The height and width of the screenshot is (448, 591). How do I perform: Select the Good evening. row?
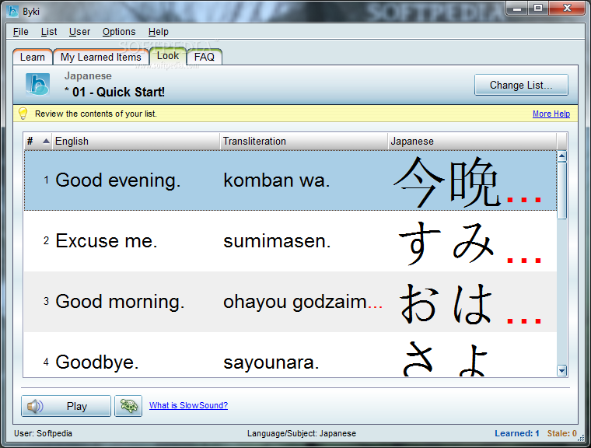(x=290, y=180)
